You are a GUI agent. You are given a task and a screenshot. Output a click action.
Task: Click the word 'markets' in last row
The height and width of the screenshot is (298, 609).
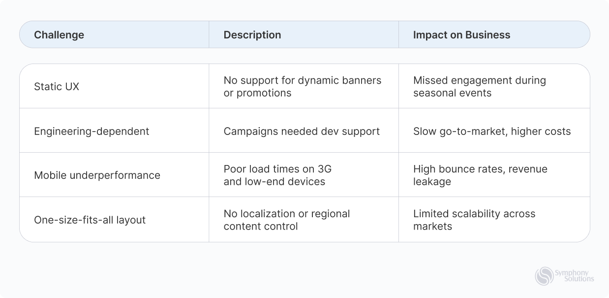coord(432,227)
